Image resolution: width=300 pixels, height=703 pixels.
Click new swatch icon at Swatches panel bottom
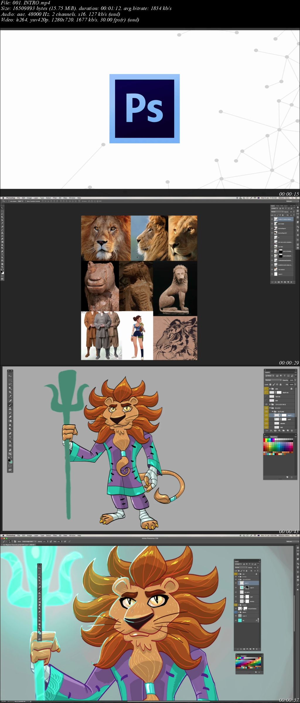287,477
